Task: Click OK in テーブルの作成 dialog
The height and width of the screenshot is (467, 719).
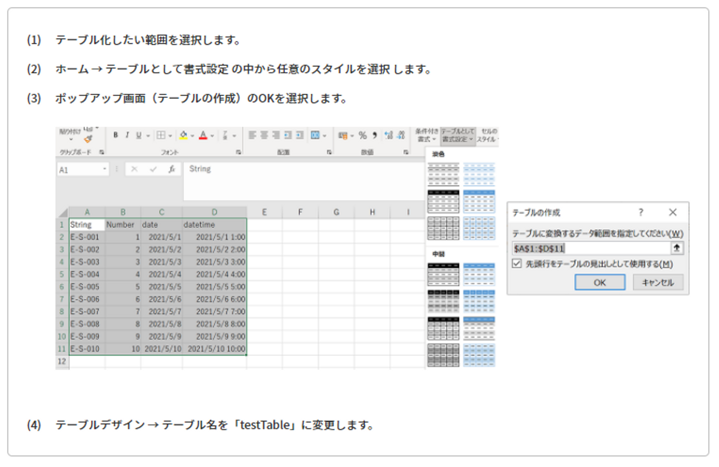Action: pos(600,282)
